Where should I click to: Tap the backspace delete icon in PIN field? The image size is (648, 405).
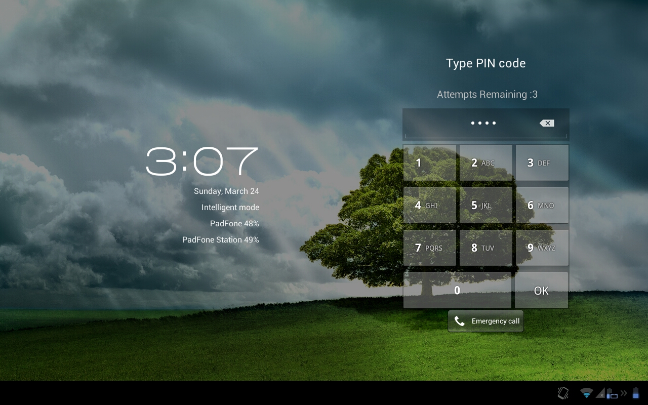pyautogui.click(x=547, y=123)
